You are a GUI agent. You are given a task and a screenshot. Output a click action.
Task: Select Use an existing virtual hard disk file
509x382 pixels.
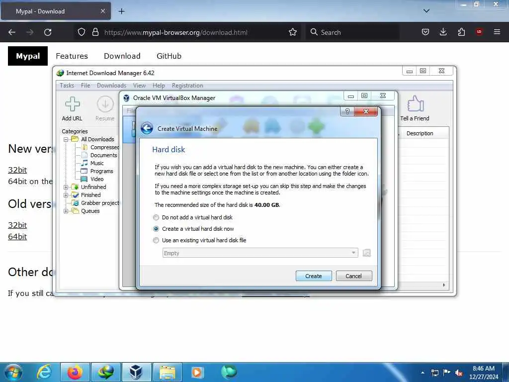tap(156, 240)
